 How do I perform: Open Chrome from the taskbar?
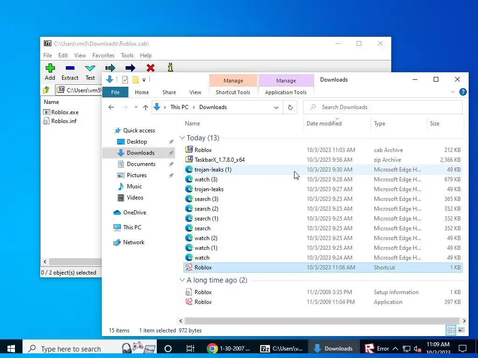pos(229,349)
